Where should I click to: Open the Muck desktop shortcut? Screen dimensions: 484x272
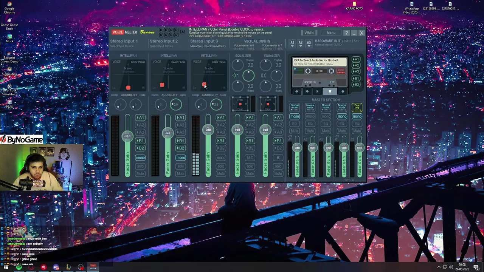9,38
